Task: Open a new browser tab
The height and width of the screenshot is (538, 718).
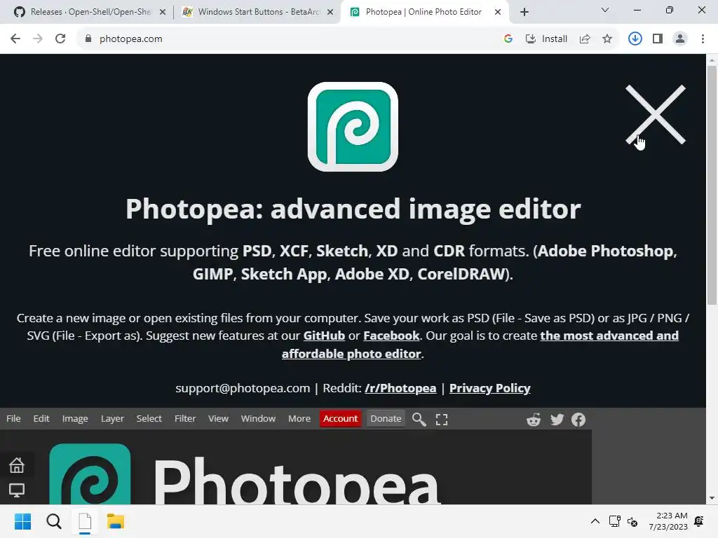Action: pyautogui.click(x=524, y=12)
